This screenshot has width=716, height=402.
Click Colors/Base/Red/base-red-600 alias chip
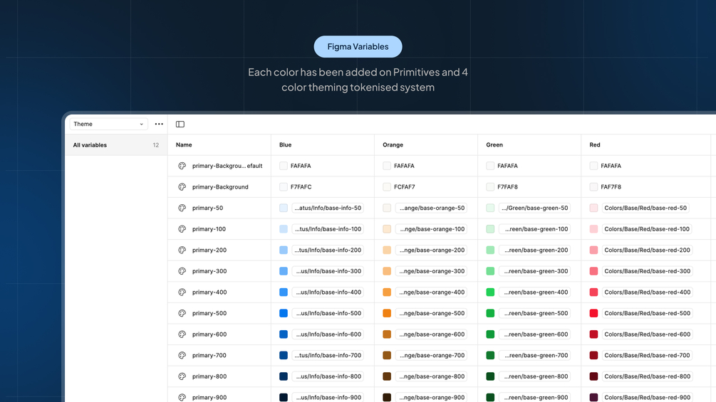tap(647, 334)
